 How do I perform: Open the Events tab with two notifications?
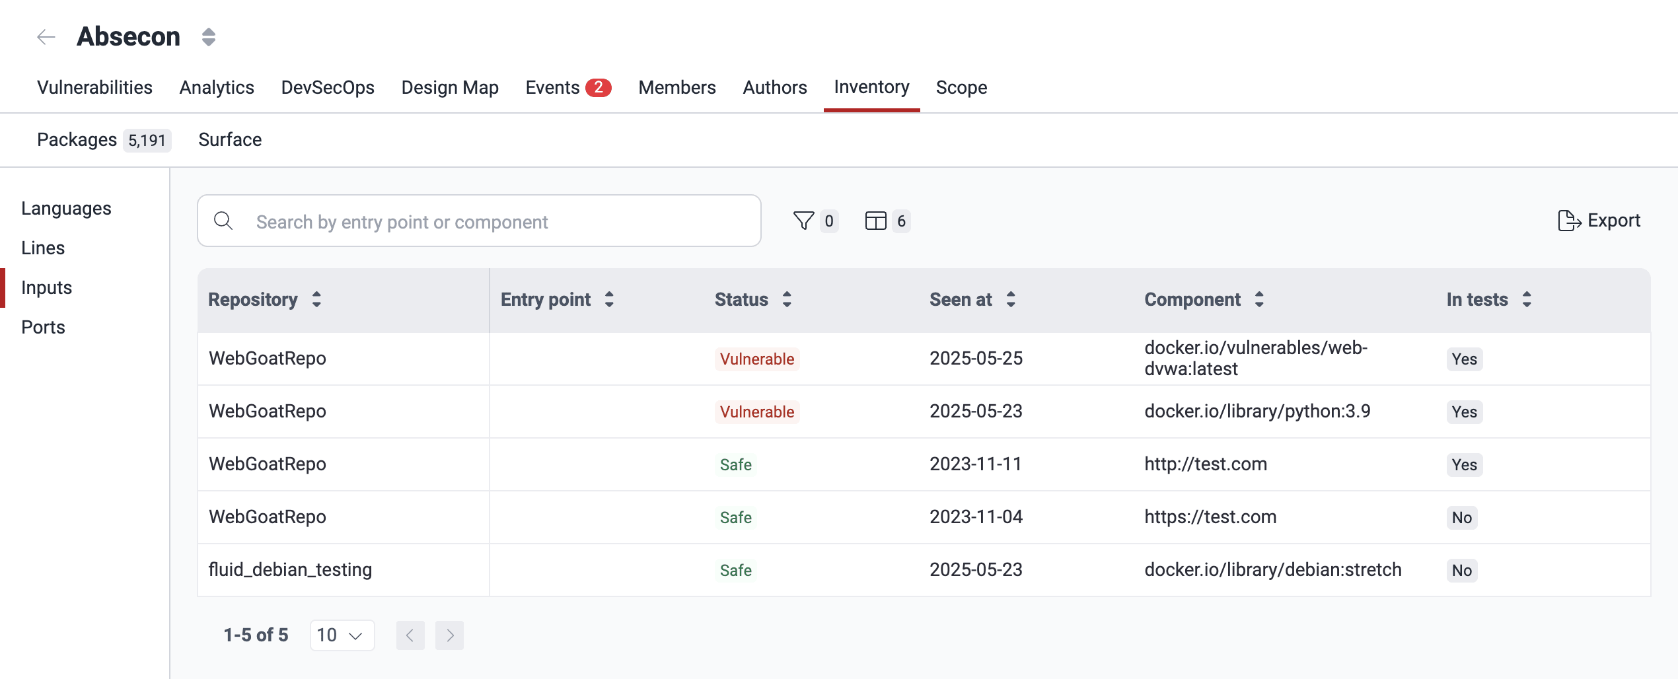point(554,87)
